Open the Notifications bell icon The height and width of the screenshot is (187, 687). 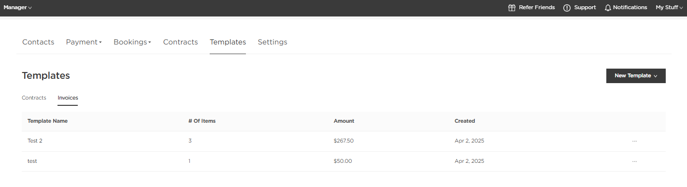(x=608, y=8)
